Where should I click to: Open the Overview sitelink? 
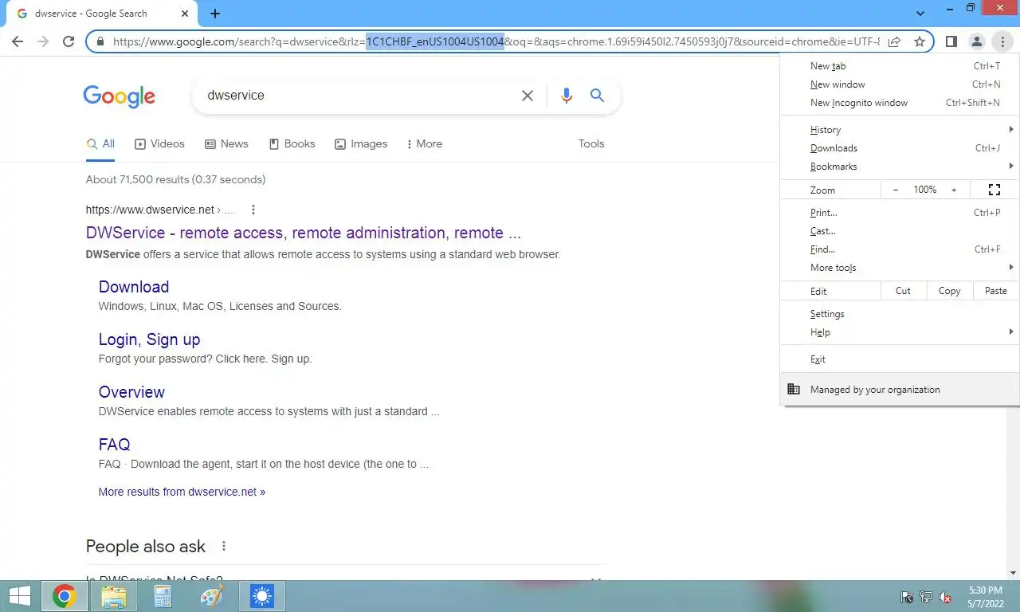pyautogui.click(x=131, y=392)
